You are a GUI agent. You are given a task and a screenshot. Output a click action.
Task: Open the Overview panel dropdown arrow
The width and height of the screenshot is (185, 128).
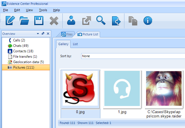click(38, 34)
